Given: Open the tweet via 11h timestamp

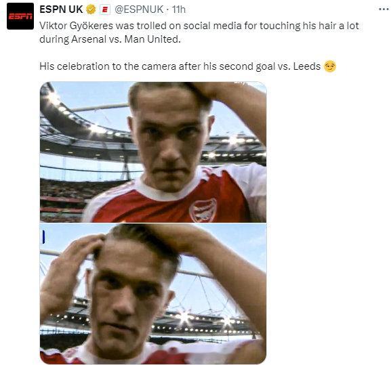Looking at the screenshot, I should coord(179,9).
